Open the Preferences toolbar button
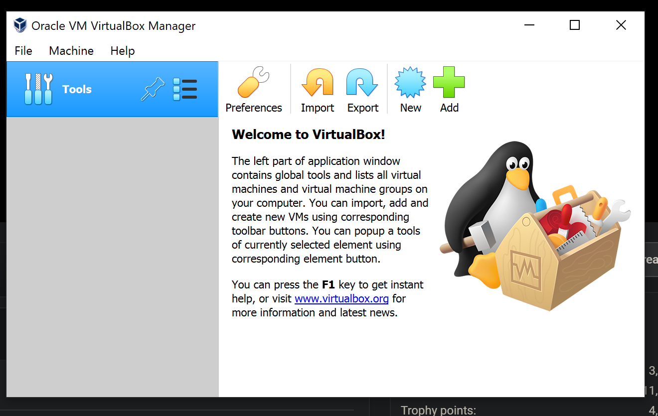Screen dimensions: 658x416 coord(254,90)
